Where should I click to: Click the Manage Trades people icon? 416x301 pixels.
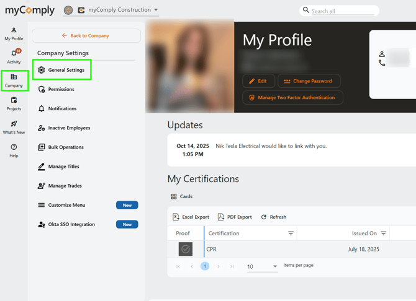point(42,186)
